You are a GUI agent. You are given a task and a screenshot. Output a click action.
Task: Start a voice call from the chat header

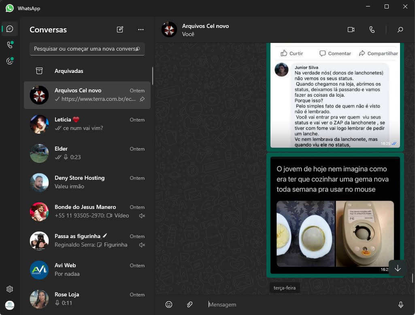click(x=372, y=29)
